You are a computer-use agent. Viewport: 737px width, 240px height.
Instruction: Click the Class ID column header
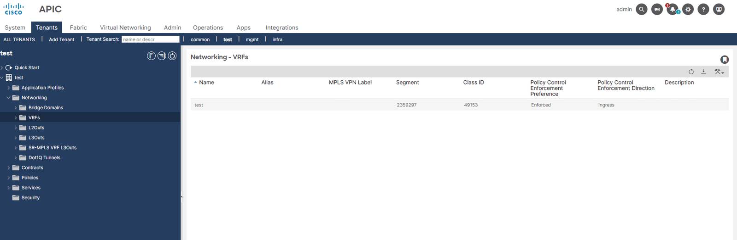(474, 83)
